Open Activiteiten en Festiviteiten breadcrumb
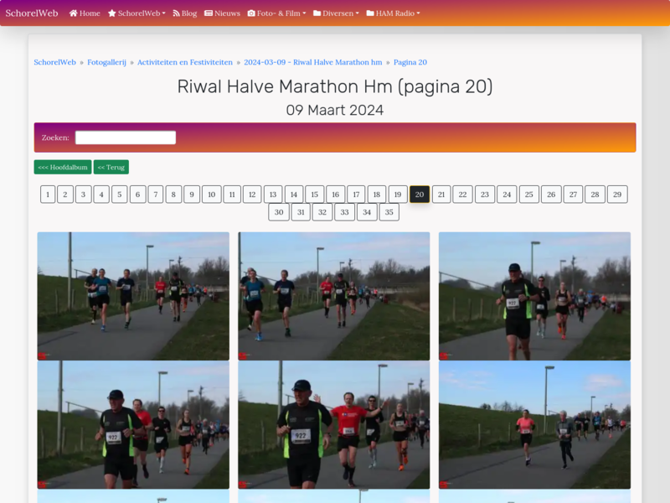This screenshot has width=670, height=503. point(185,62)
